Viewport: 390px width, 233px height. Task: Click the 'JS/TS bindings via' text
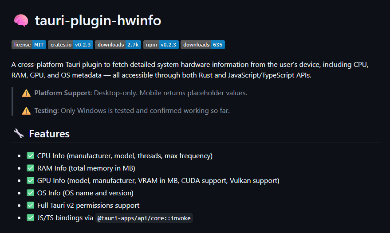[x=65, y=218]
